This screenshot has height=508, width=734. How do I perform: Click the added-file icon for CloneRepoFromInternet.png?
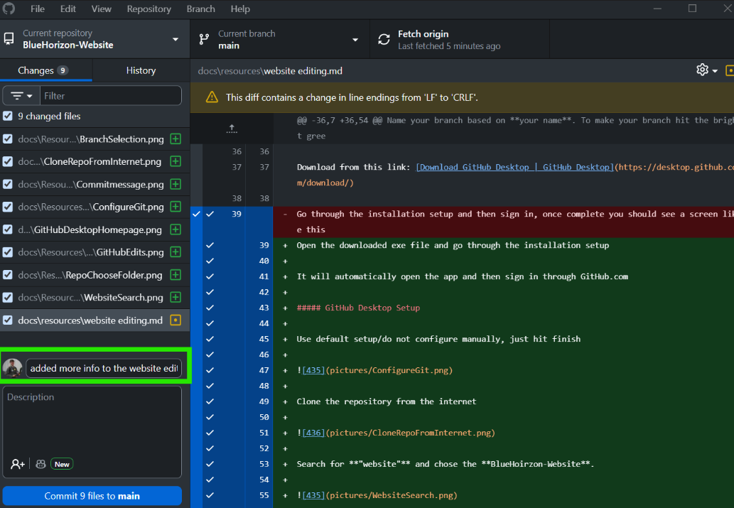coord(176,161)
